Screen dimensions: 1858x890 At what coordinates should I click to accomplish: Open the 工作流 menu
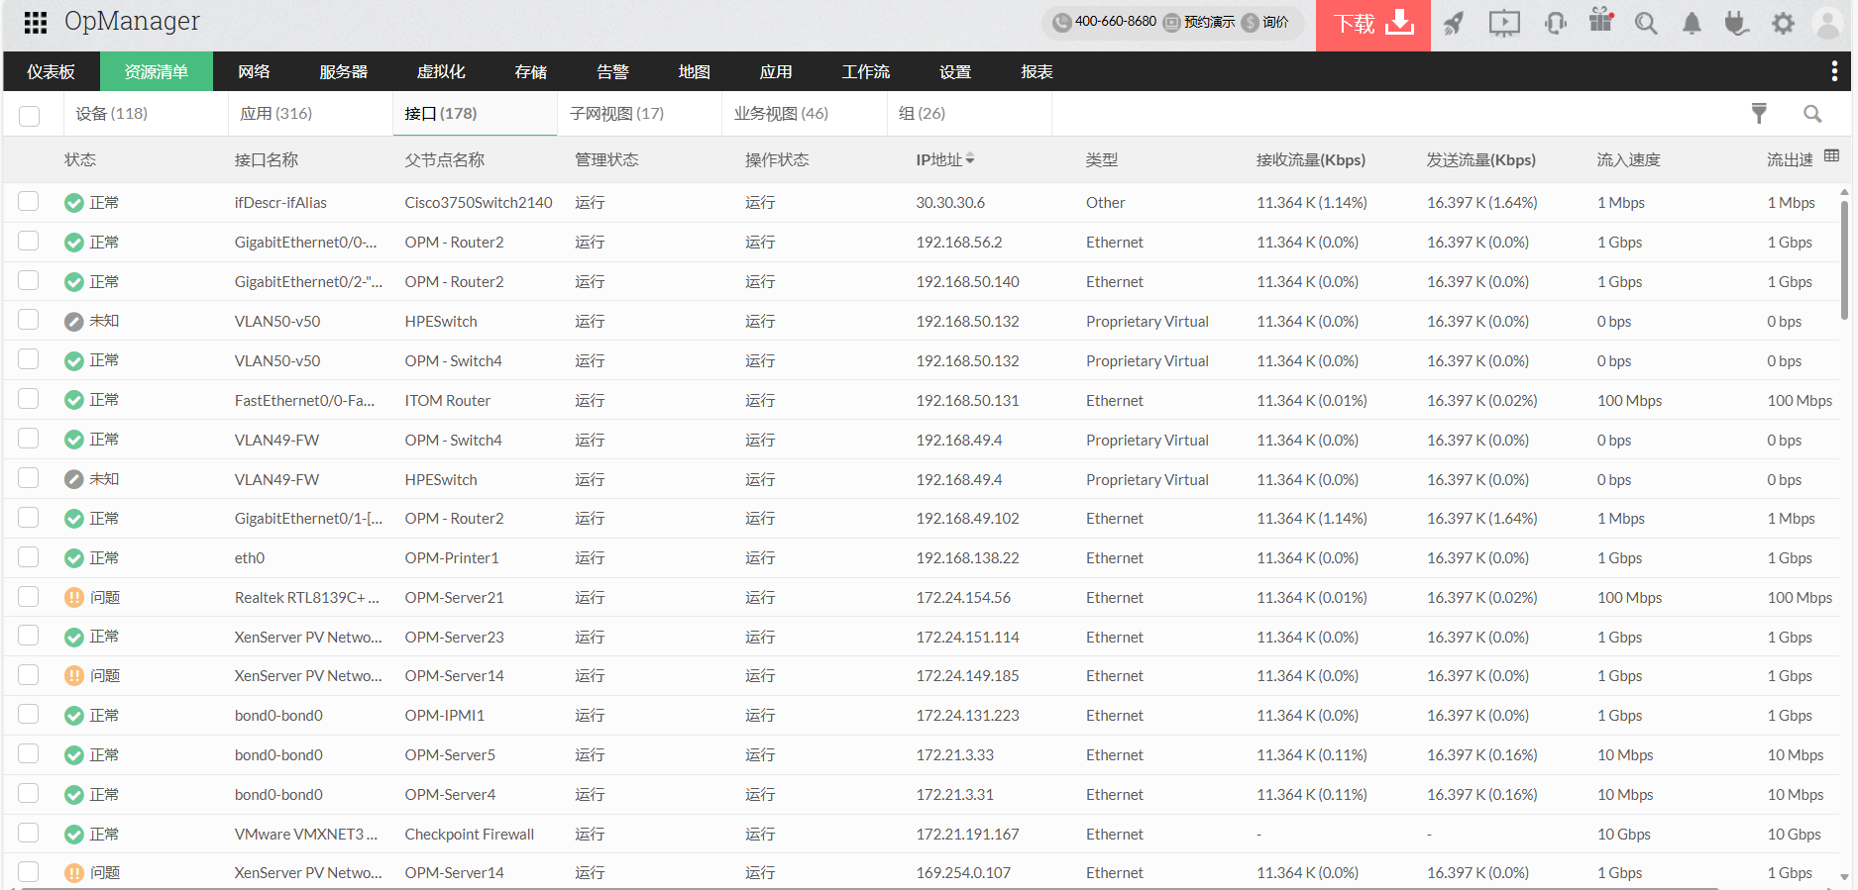click(x=865, y=71)
